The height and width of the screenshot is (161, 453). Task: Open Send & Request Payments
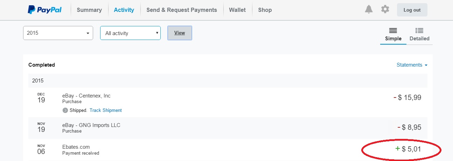pos(181,10)
